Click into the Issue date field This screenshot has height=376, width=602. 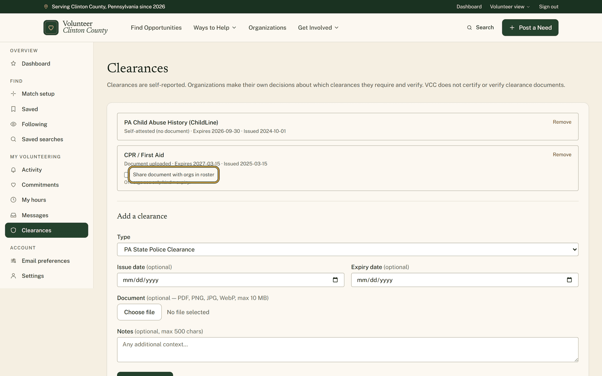pos(231,280)
